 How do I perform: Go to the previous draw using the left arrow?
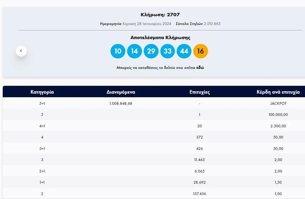coord(21,51)
